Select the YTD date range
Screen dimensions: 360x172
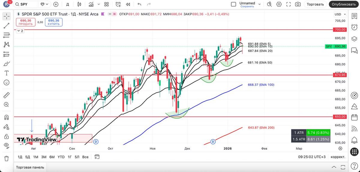[x=61, y=157]
